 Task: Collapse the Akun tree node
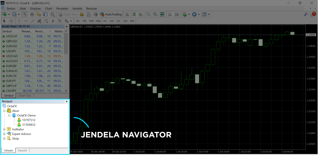coord(4,111)
